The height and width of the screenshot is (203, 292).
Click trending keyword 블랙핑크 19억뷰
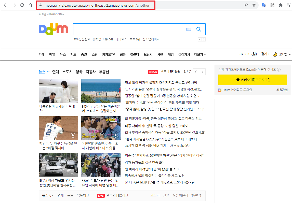pyautogui.click(x=103, y=39)
